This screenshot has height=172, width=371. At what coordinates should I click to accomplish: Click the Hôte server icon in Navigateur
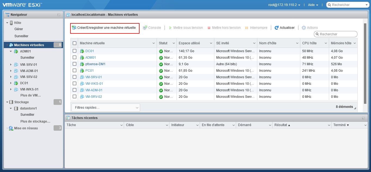point(11,23)
